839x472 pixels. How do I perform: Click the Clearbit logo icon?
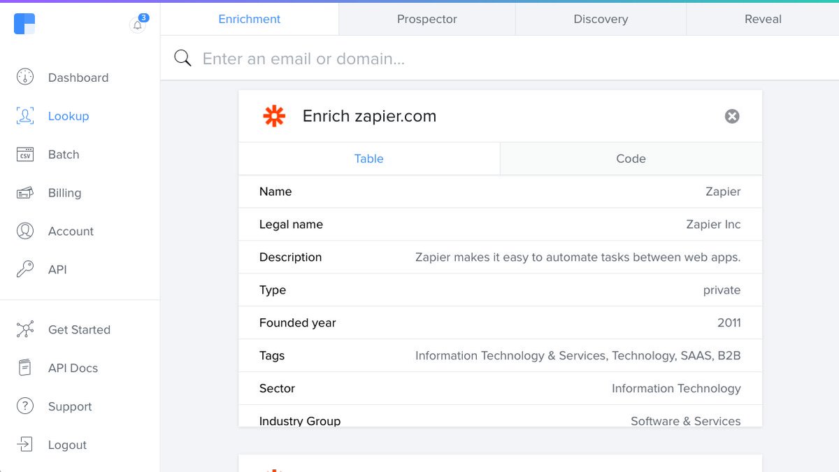24,24
